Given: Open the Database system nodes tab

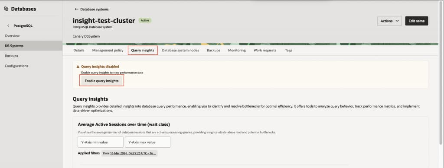Looking at the screenshot, I should point(180,51).
